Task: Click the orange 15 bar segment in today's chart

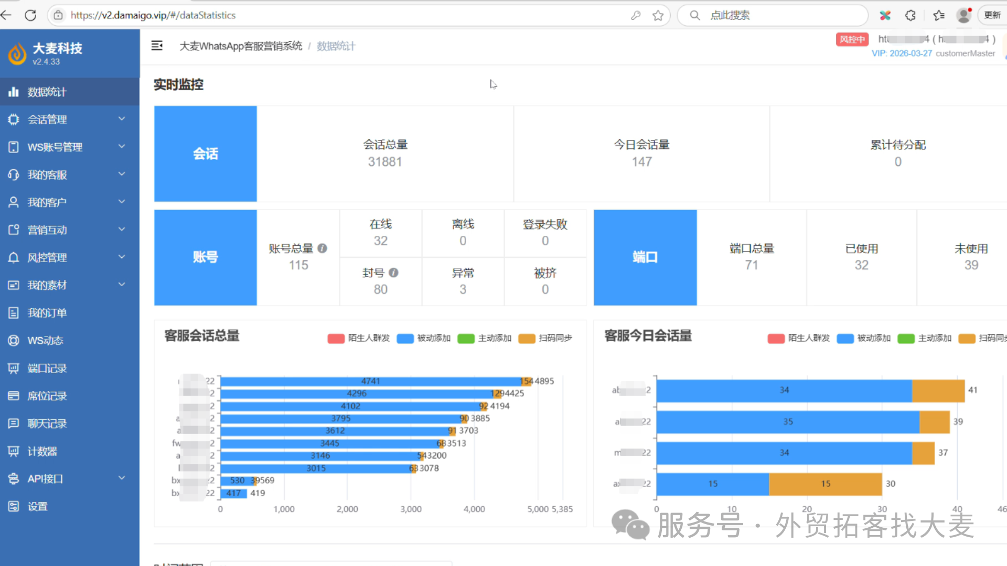Action: pyautogui.click(x=826, y=484)
